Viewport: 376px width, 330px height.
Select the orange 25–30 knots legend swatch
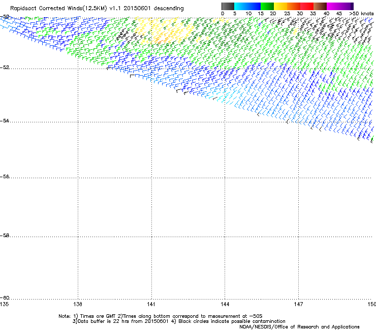tap(294, 6)
